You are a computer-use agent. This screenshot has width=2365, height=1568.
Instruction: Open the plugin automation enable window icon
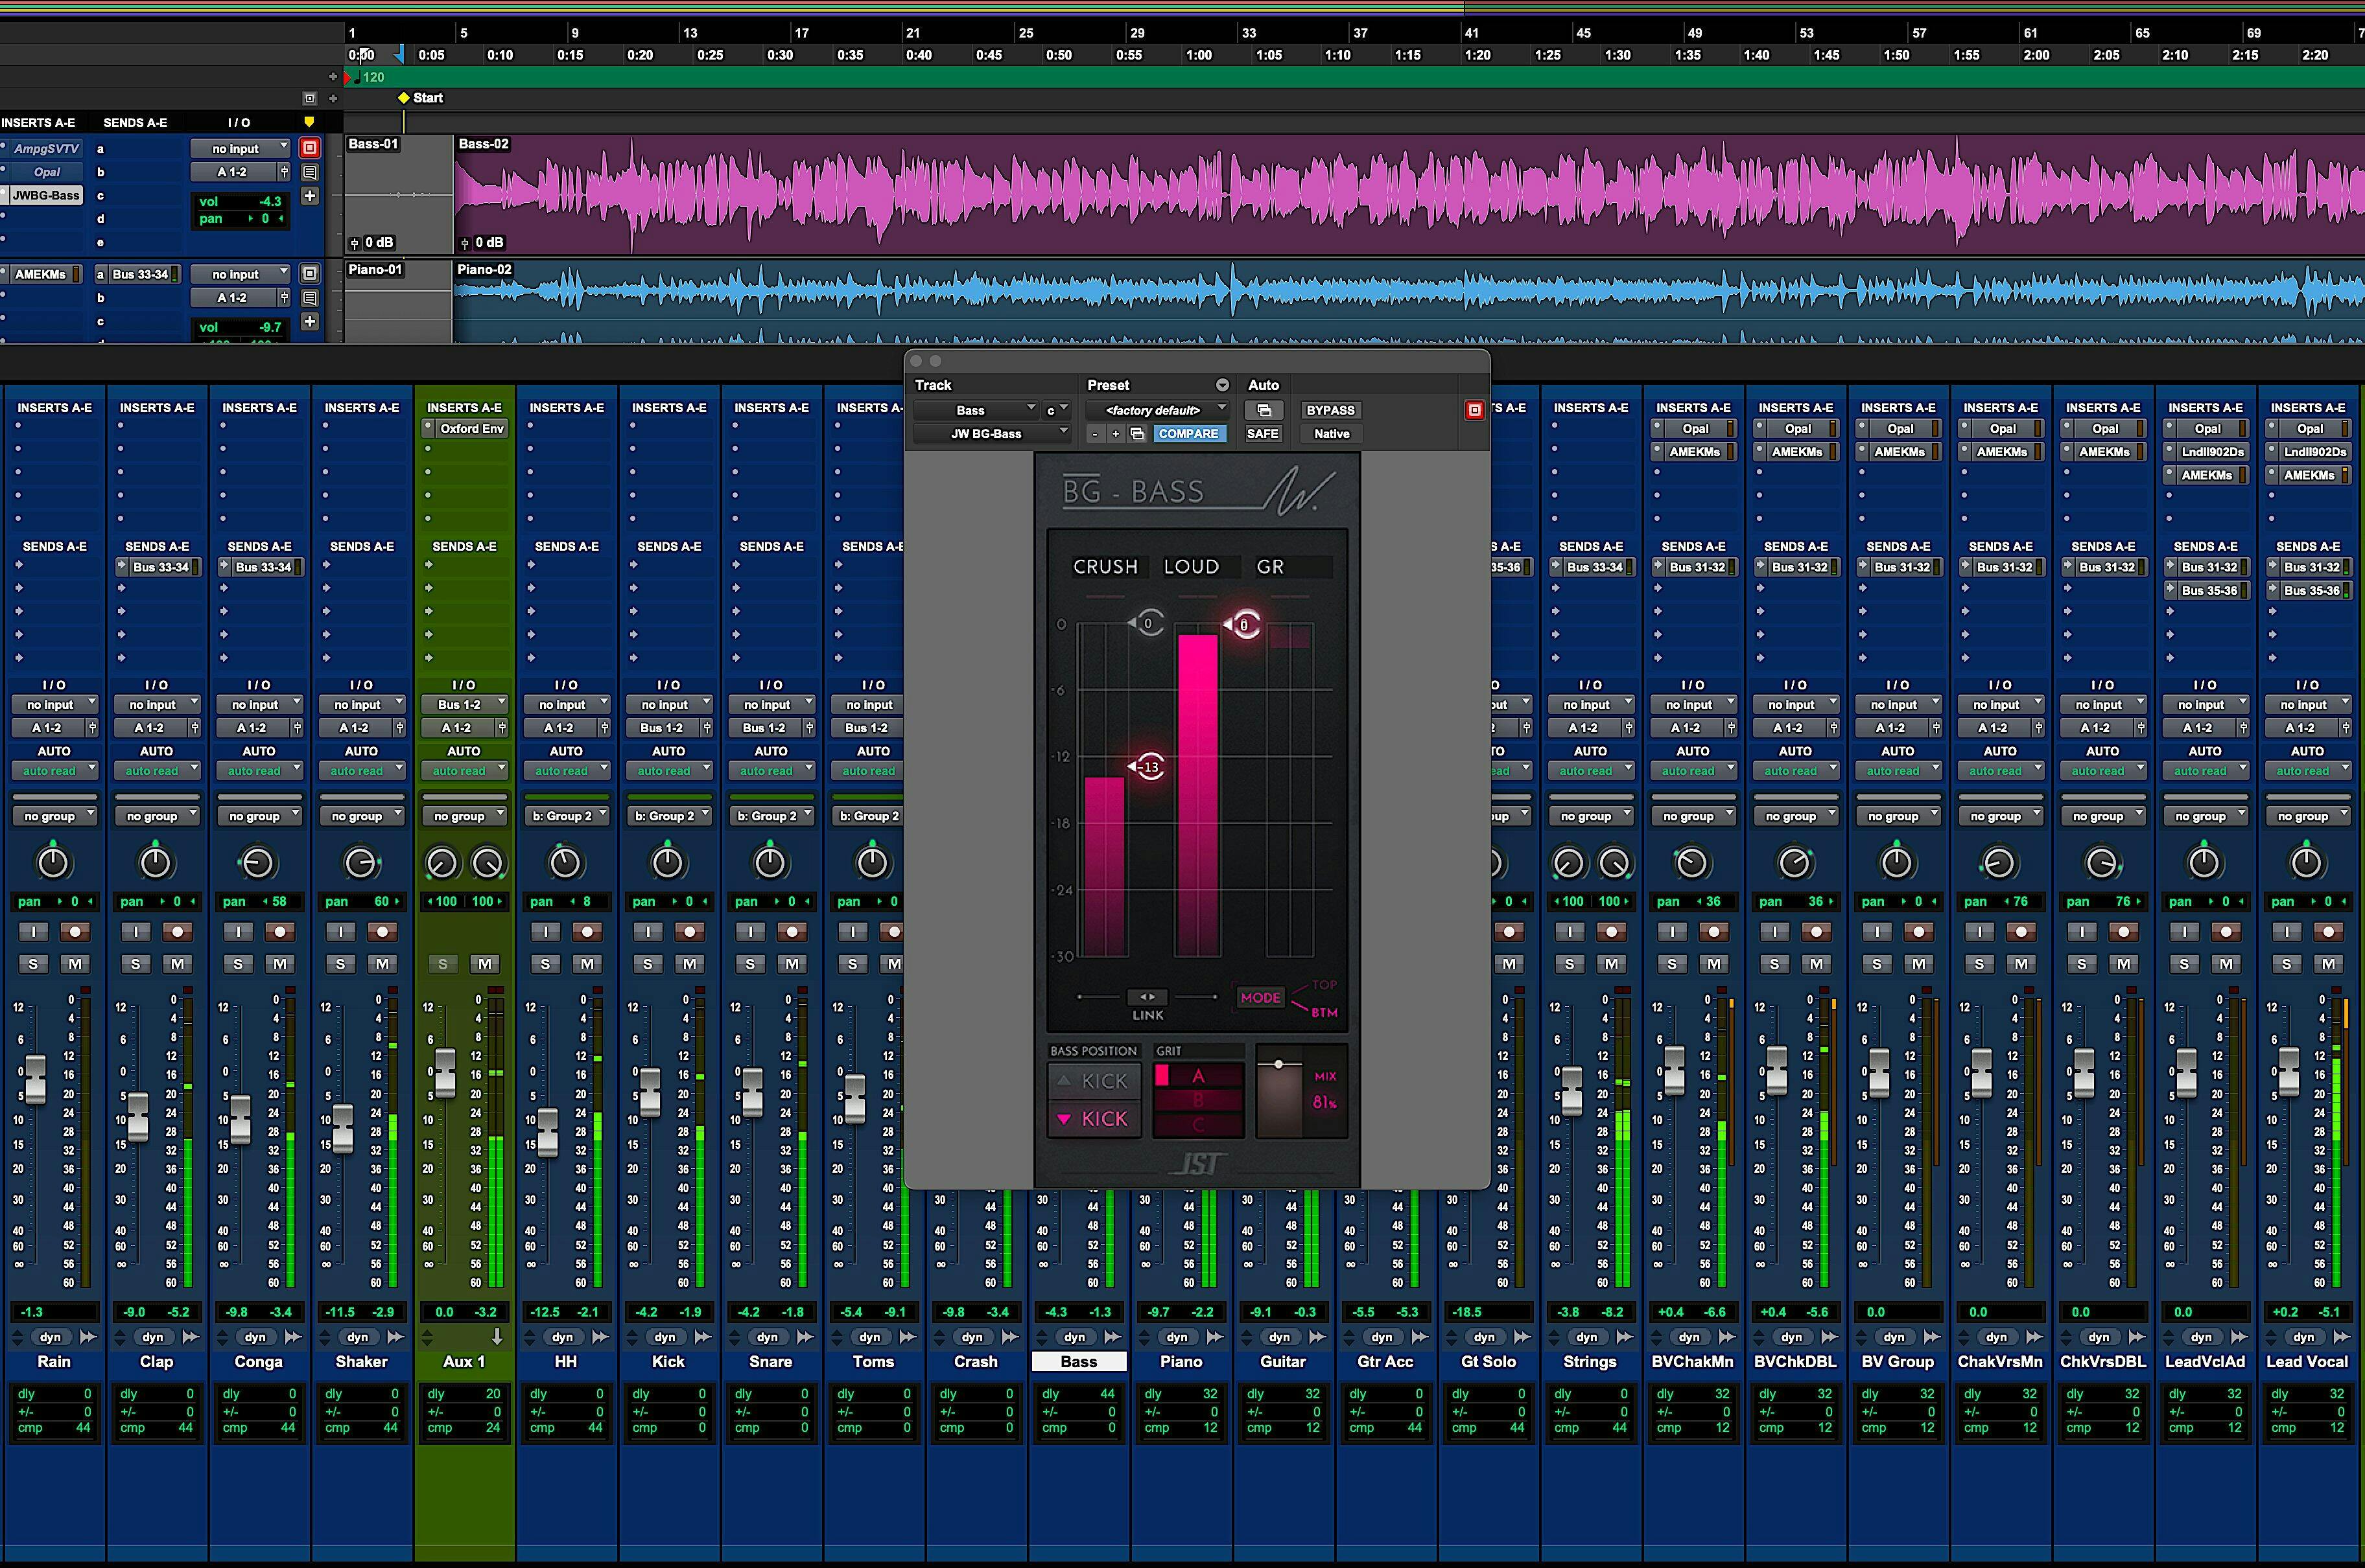tap(1264, 410)
